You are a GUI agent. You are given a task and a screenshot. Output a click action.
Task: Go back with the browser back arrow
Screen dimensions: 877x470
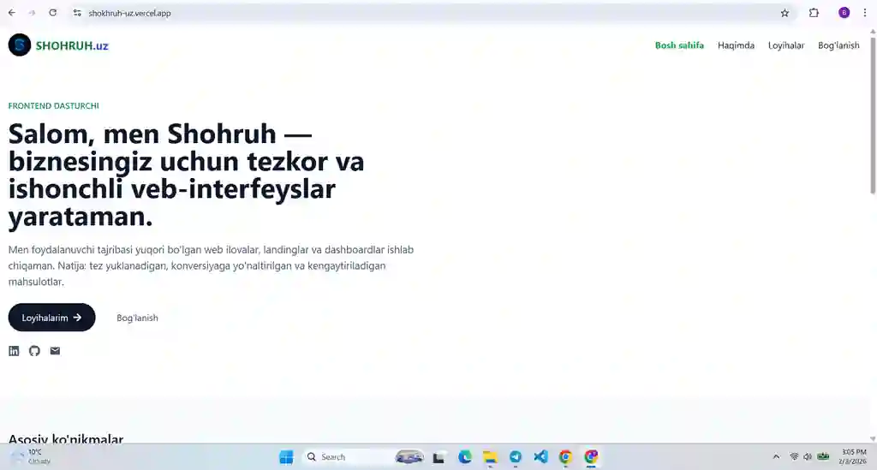pyautogui.click(x=12, y=13)
